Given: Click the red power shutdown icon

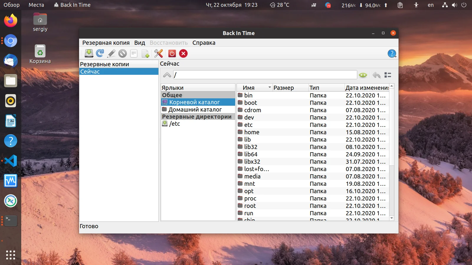Looking at the screenshot, I should [x=172, y=53].
